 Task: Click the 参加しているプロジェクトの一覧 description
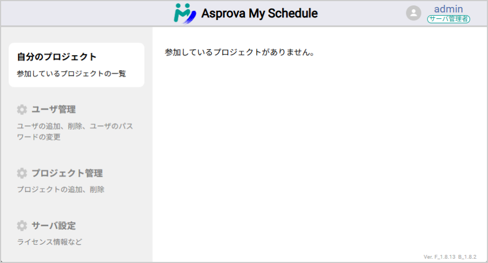pyautogui.click(x=71, y=73)
